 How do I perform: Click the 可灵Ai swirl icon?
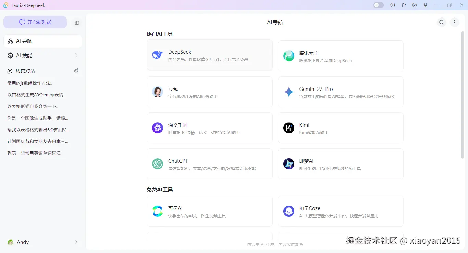[x=158, y=211]
